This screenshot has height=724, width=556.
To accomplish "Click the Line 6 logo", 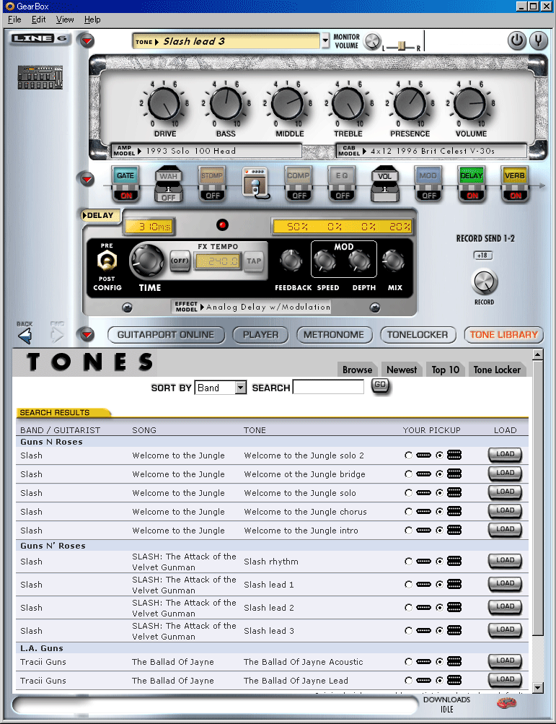I will (x=39, y=38).
